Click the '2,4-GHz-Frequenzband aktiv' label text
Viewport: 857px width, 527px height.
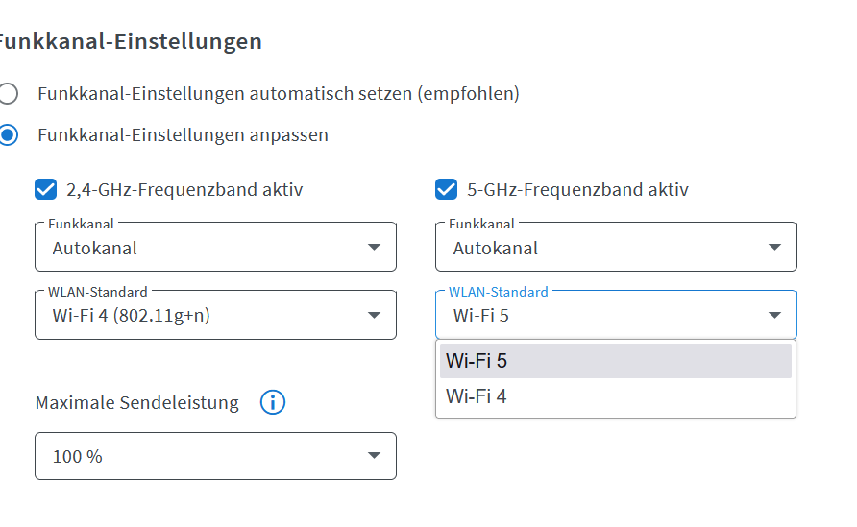[184, 190]
